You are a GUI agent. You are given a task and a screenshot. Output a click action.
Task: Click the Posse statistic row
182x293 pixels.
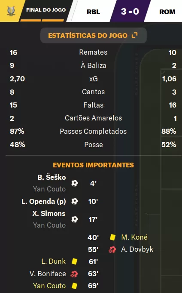[x=93, y=145]
